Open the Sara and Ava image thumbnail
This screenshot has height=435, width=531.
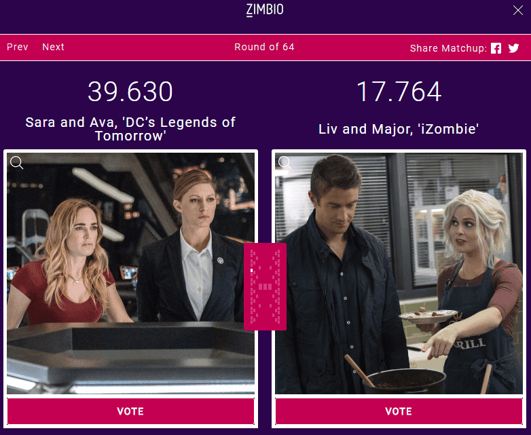click(131, 273)
